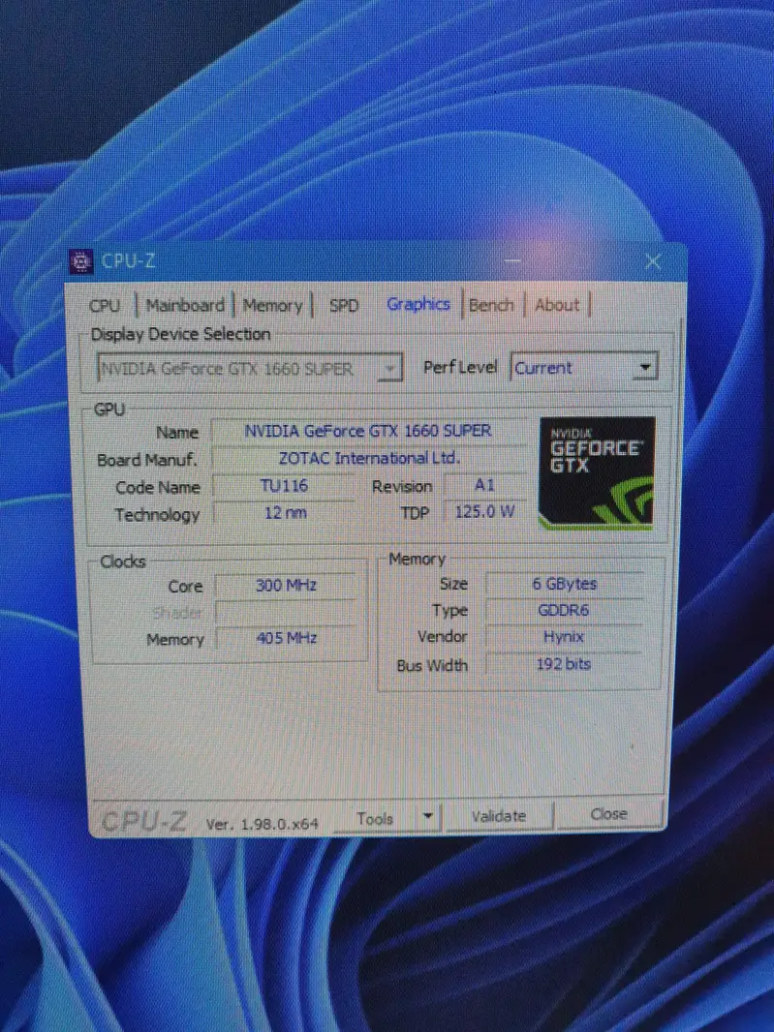774x1032 pixels.
Task: Expand the Tools button dropdown arrow
Action: [428, 817]
